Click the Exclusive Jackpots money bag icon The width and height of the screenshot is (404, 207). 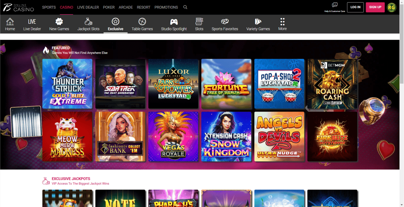click(x=46, y=181)
